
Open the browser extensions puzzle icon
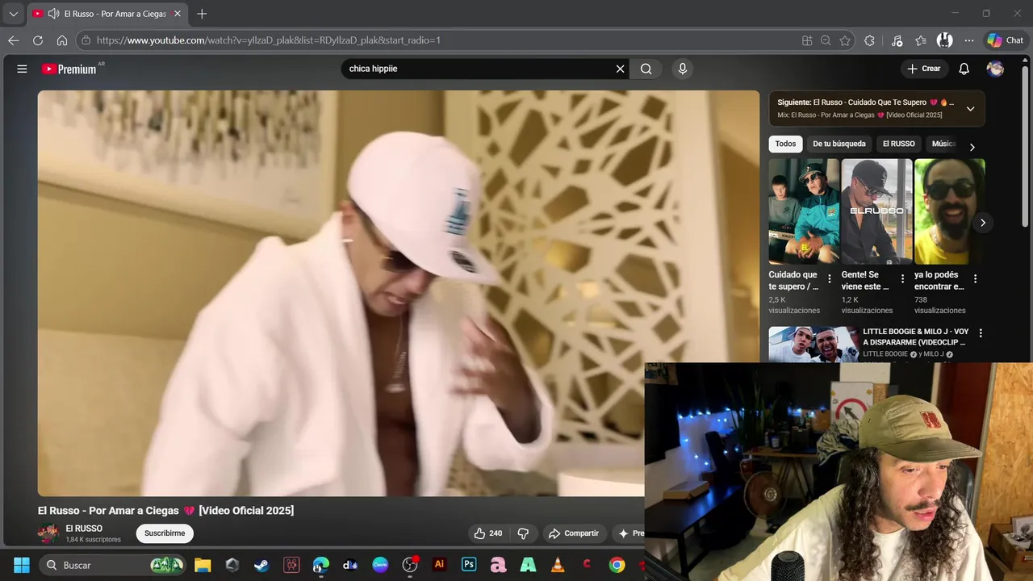869,40
